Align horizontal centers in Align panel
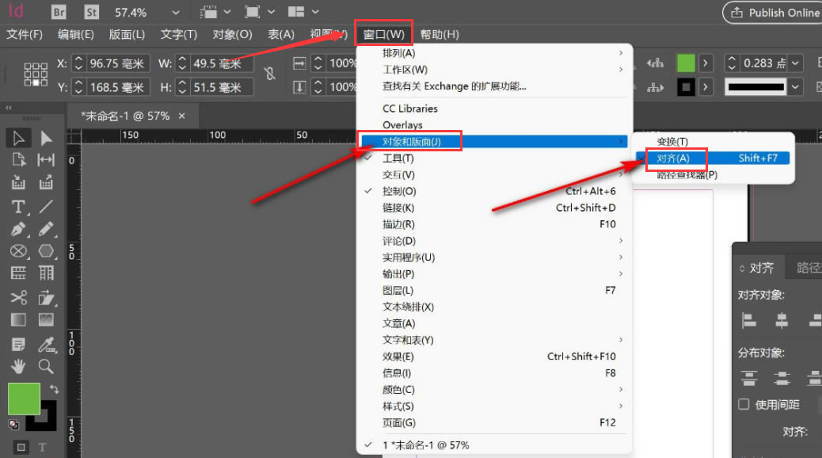 coord(782,320)
